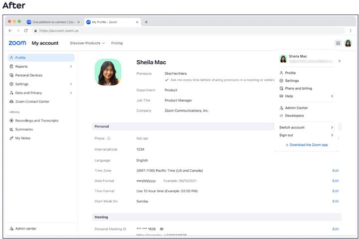
Task: Click Edit for Personal Meeting ID
Action: 336,229
